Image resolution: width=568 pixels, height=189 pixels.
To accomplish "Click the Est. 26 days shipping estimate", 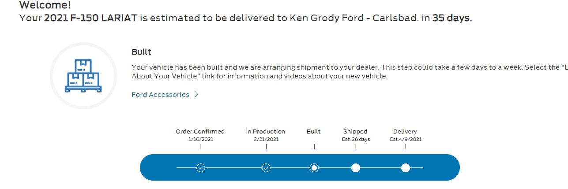I will click(x=356, y=139).
